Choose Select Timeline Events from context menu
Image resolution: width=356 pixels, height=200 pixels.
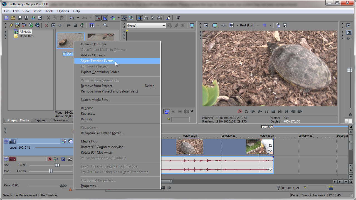click(x=97, y=61)
